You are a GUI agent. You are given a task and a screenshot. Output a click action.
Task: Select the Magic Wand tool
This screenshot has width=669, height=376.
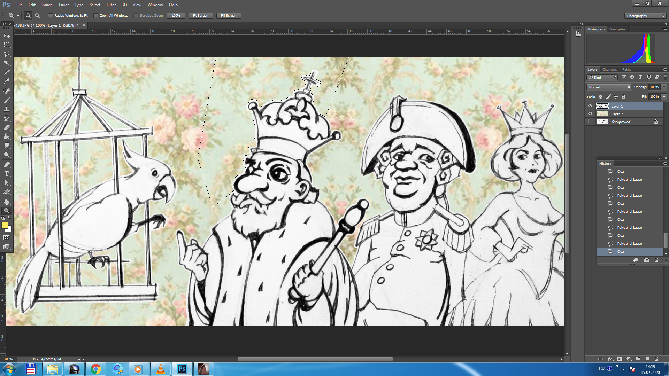[x=7, y=63]
